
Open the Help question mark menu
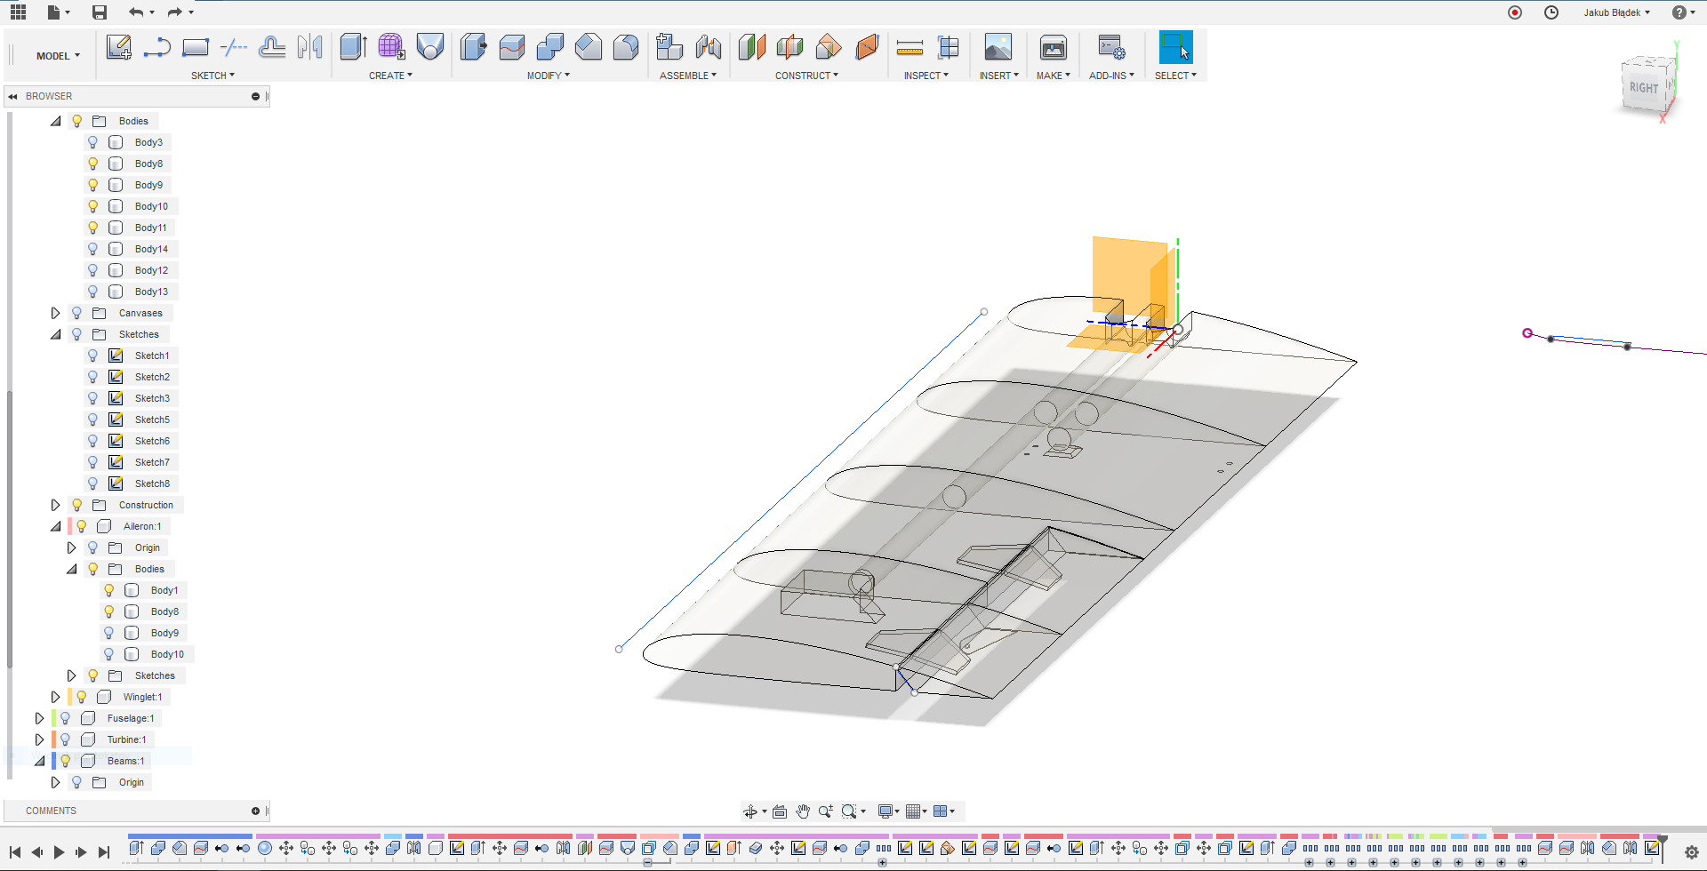tap(1683, 12)
